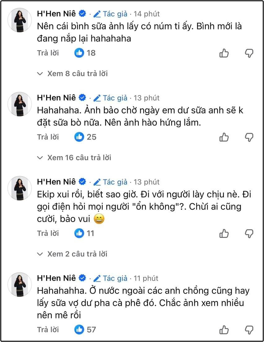Click the like reaction icon showing 18

80,53
